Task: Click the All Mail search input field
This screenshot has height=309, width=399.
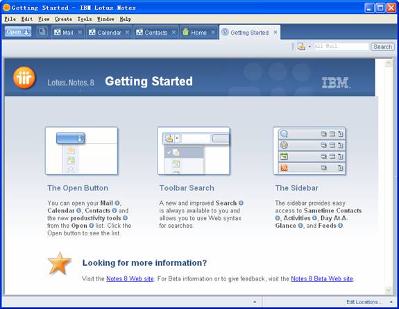Action: [341, 47]
